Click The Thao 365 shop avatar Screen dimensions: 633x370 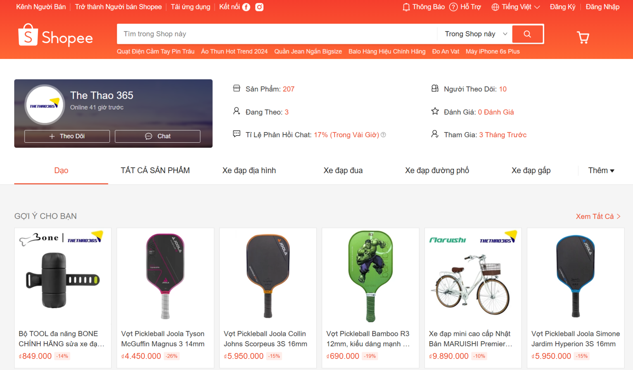44,105
